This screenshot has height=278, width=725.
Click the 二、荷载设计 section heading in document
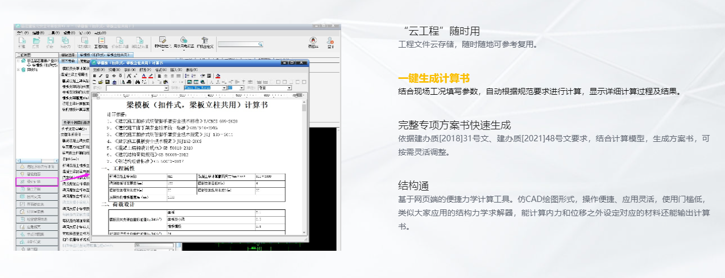[118, 204]
